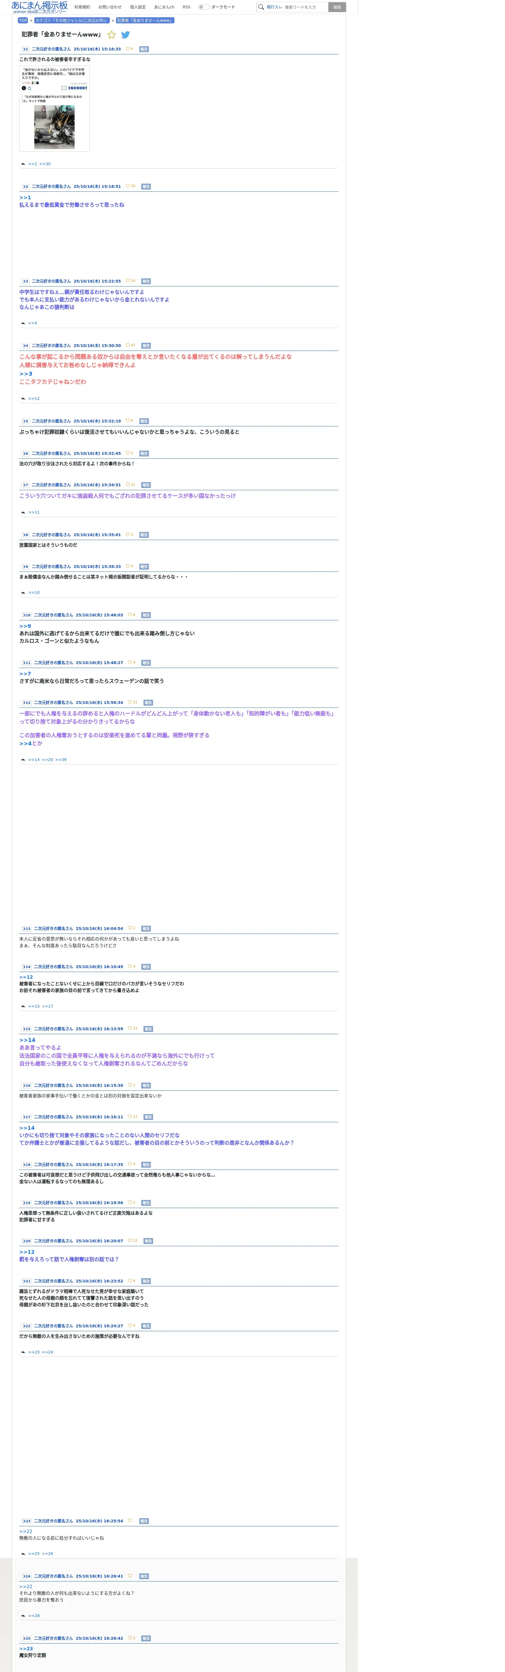Heart post 11 about Sweden
This screenshot has width=505, height=1672.
[130, 663]
